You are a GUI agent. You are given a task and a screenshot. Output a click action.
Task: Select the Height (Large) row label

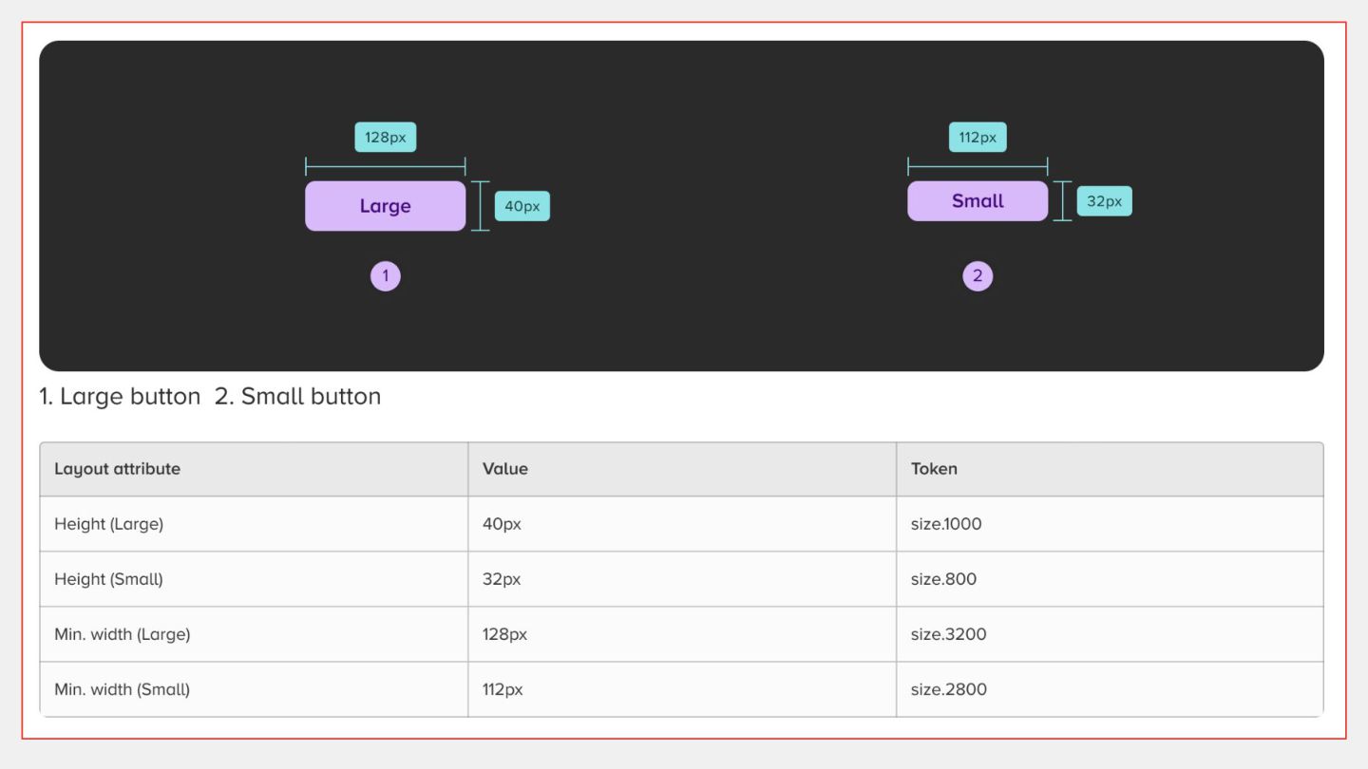coord(109,524)
